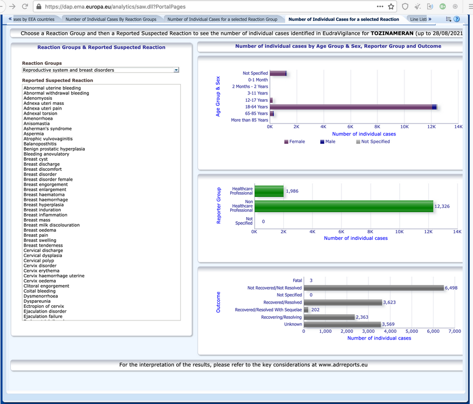Choose 'Breast cyst' reaction
The width and height of the screenshot is (473, 404).
tap(35, 159)
